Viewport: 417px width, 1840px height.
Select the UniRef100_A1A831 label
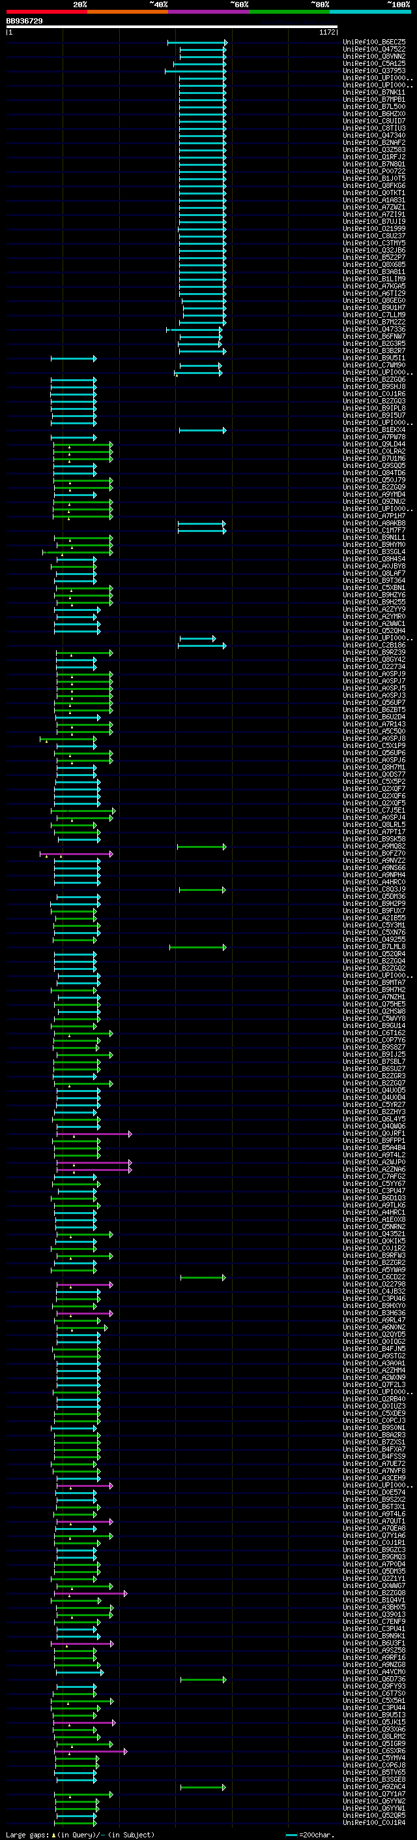374,200
